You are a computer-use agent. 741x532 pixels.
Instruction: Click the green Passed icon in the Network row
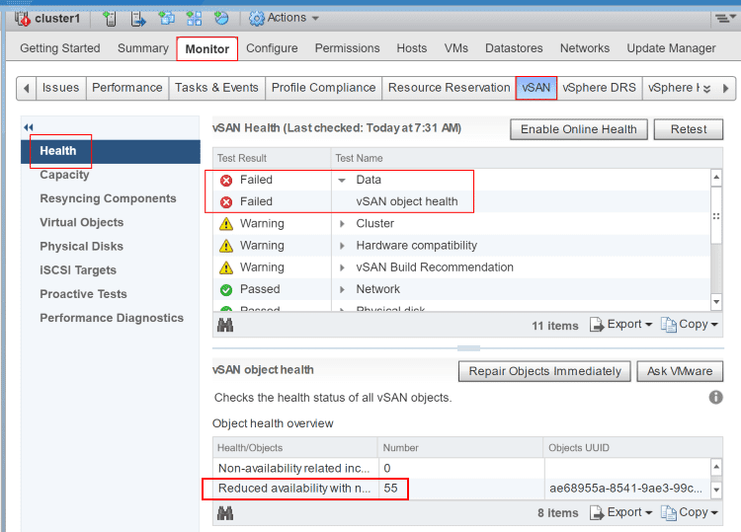[x=226, y=289]
